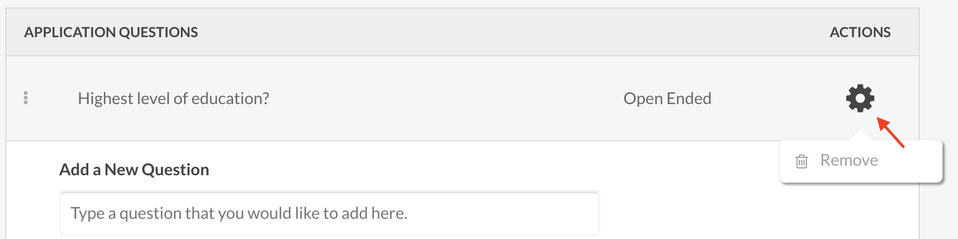Click the gray header bar of the questions table
This screenshot has height=239, width=958.
[463, 32]
